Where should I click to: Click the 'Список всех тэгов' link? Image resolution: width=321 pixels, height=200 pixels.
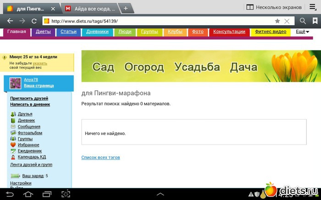pyautogui.click(x=100, y=157)
